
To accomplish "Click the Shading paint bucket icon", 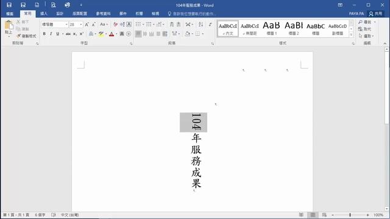I will 188,34.
